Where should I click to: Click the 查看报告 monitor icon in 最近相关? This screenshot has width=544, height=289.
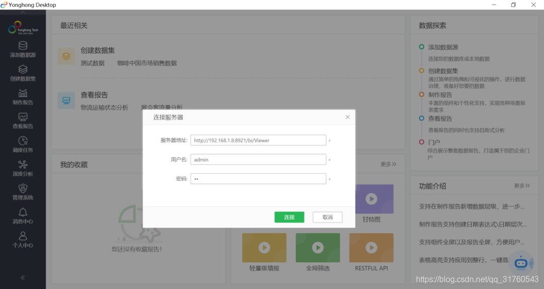66,101
